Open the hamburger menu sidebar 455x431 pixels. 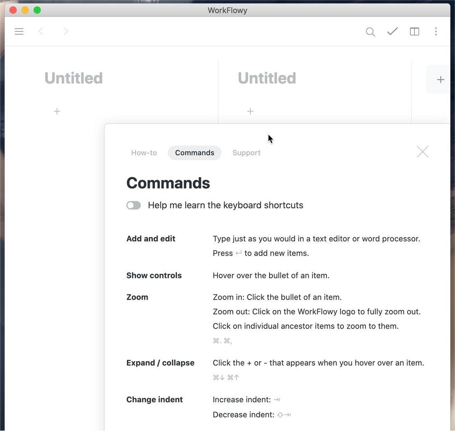(19, 31)
